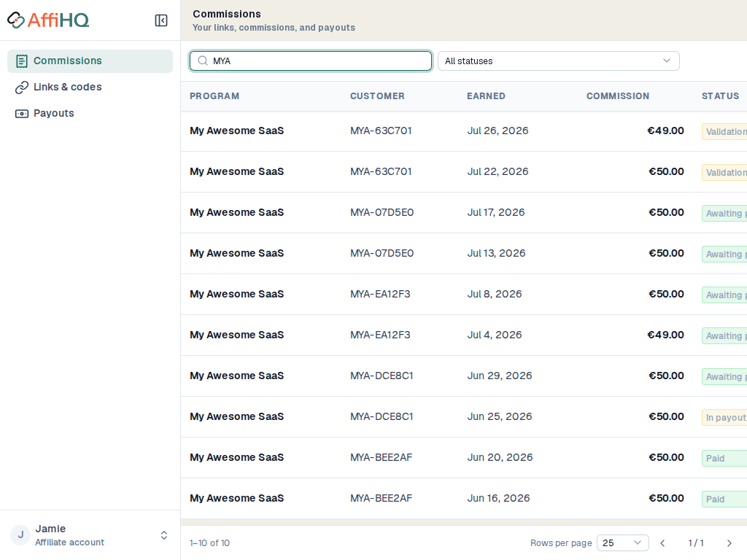Open the Commissions sidebar item
This screenshot has width=747, height=560.
[x=90, y=61]
